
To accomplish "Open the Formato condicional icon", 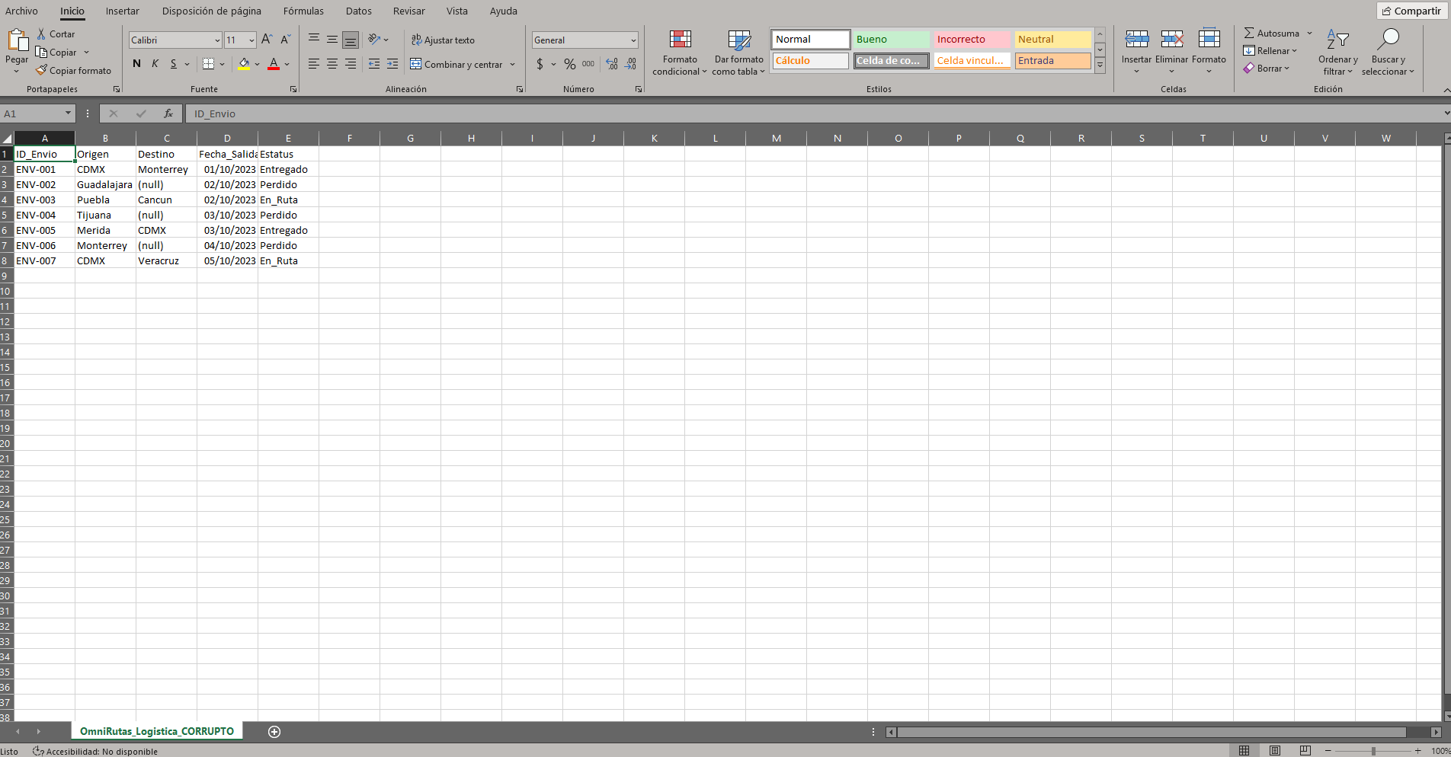I will tap(680, 40).
